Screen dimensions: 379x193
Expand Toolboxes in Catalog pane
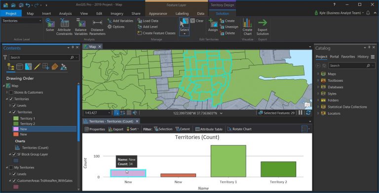[x=318, y=80]
